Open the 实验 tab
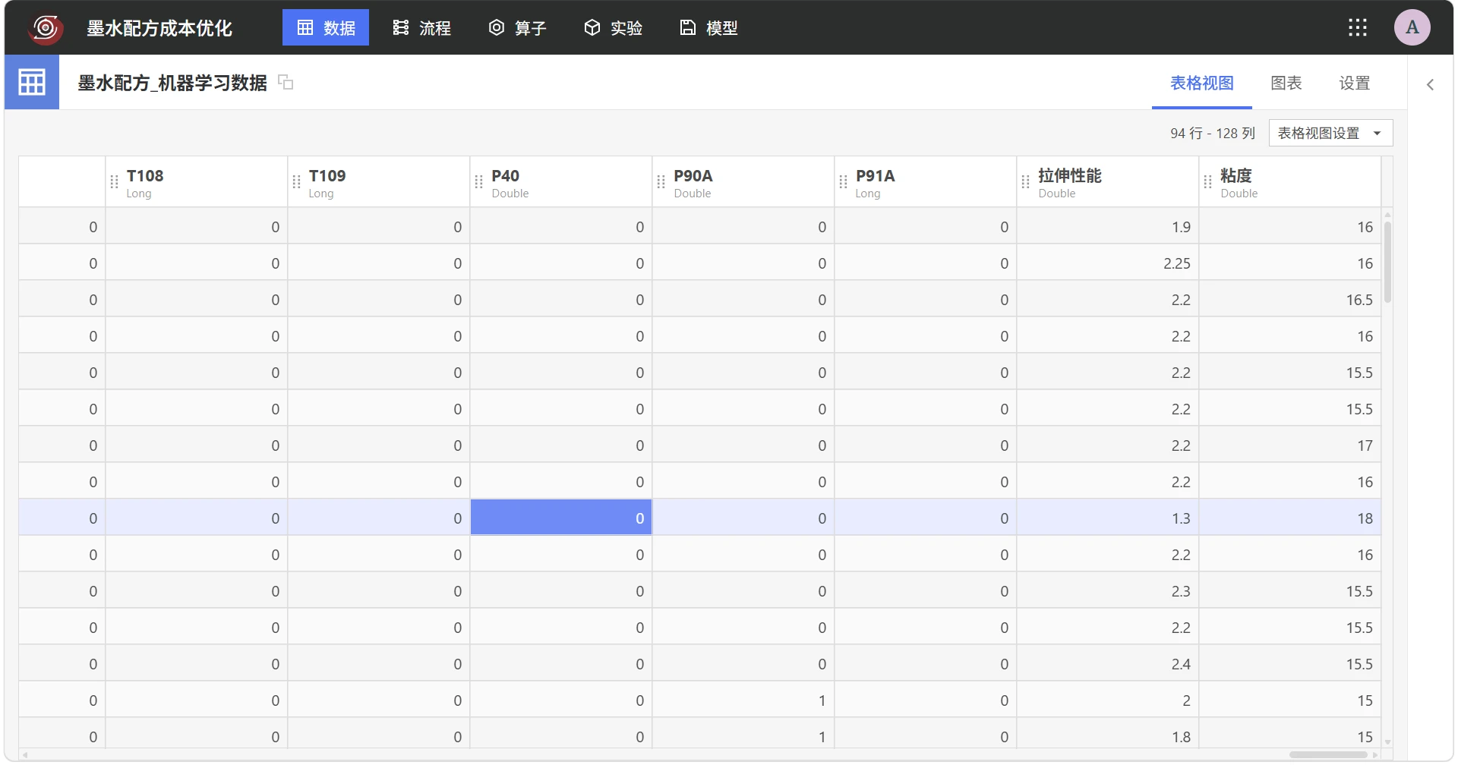This screenshot has height=765, width=1458. (613, 27)
